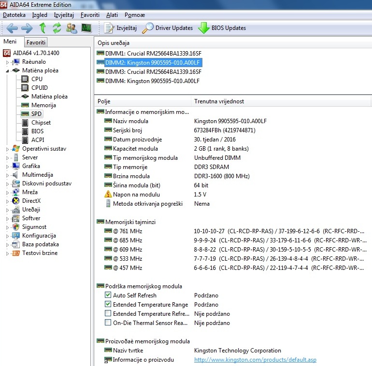Click the back navigation arrow icon
Screen dimensions: 372x366
pyautogui.click(x=12, y=28)
